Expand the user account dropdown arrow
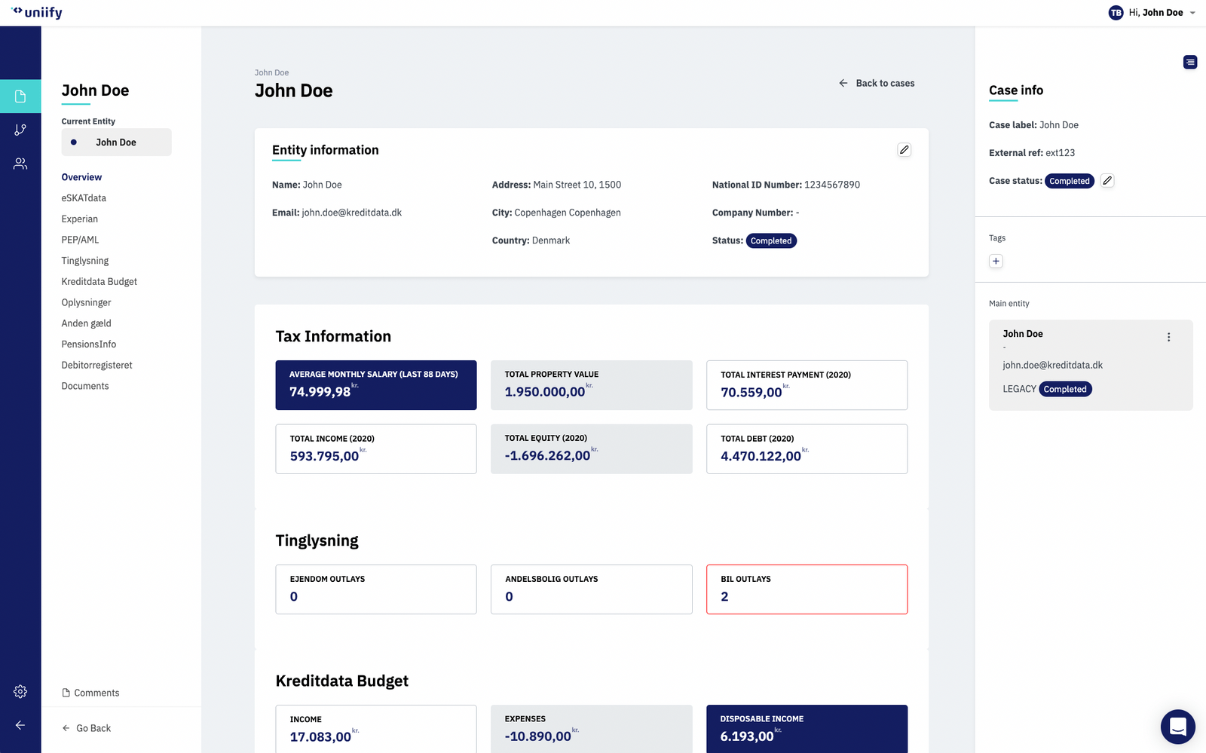The width and height of the screenshot is (1206, 753). click(1192, 13)
